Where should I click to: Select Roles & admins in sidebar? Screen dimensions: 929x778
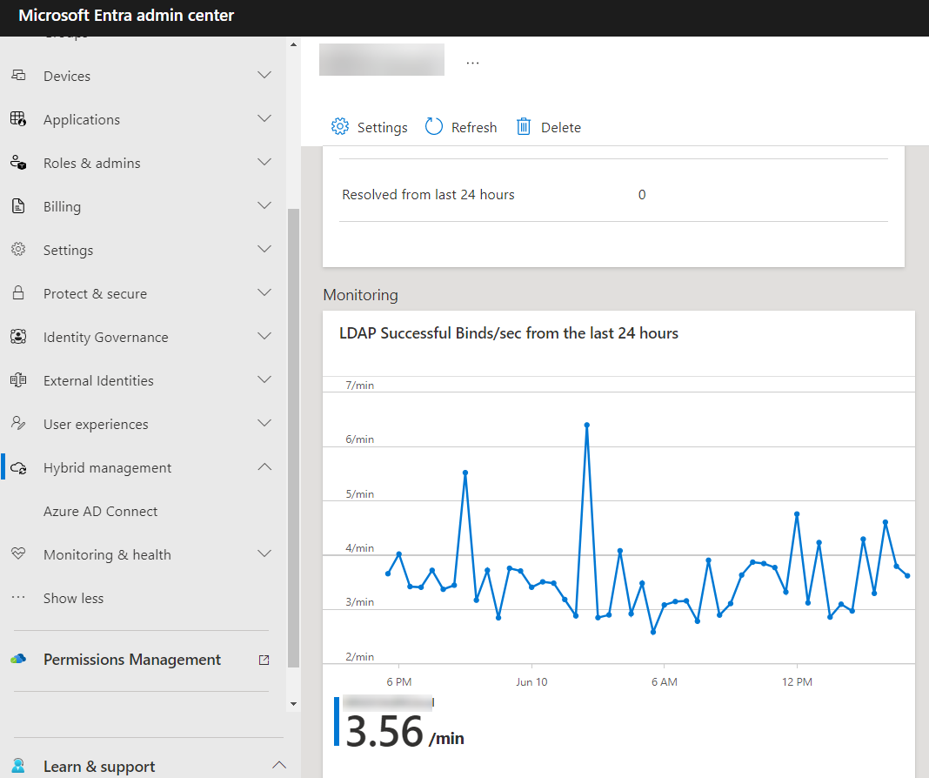point(92,163)
